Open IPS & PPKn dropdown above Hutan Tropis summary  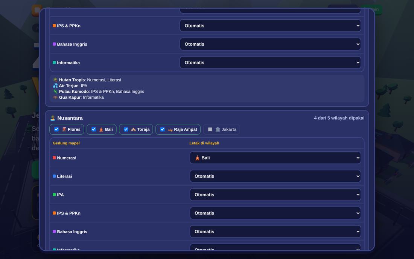click(270, 26)
